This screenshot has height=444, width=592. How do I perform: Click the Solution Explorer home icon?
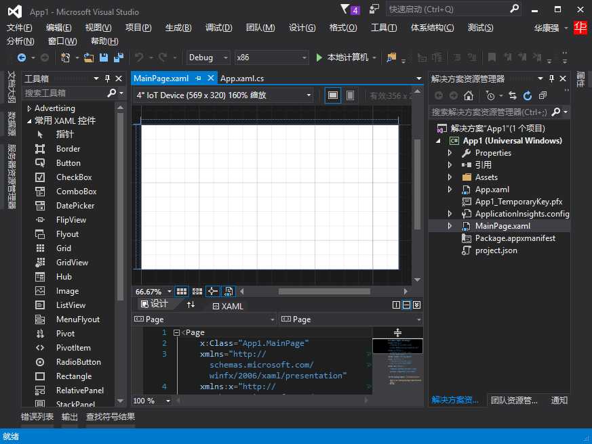[x=468, y=95]
